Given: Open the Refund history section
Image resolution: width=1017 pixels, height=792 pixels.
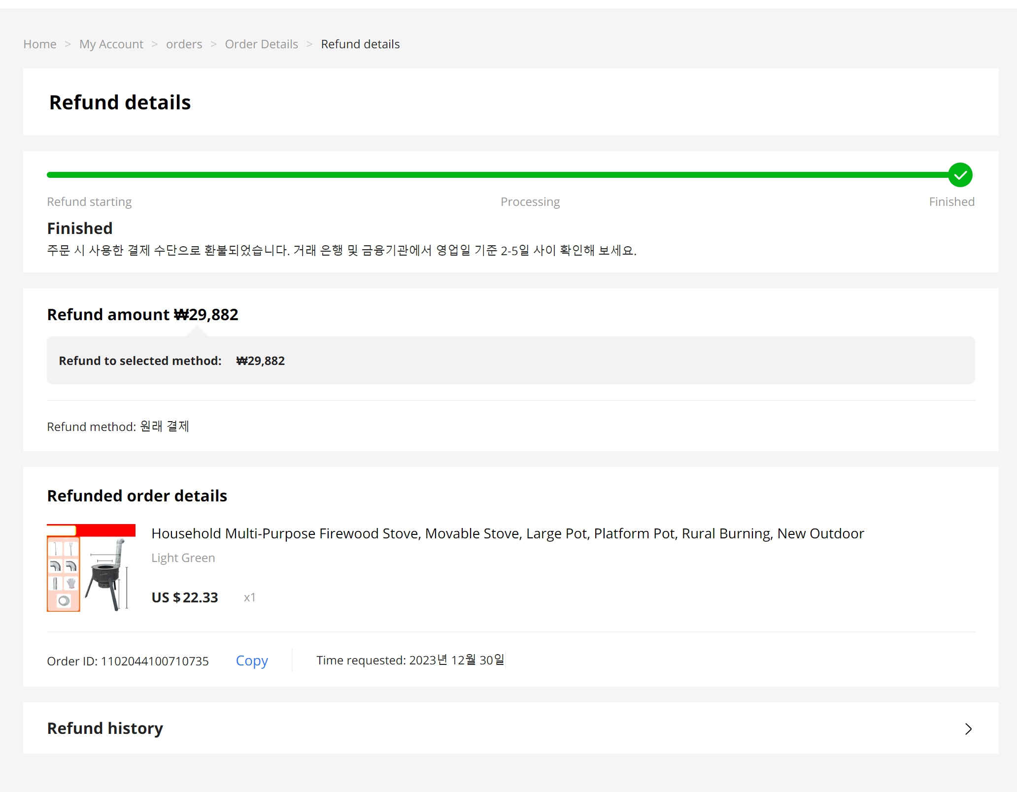Looking at the screenshot, I should click(x=105, y=728).
